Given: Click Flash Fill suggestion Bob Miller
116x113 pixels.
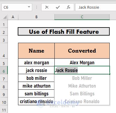Looking at the screenshot, I should click(x=82, y=78).
